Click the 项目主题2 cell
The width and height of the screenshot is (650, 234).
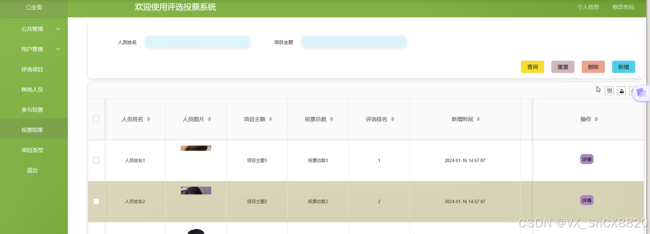pyautogui.click(x=257, y=202)
